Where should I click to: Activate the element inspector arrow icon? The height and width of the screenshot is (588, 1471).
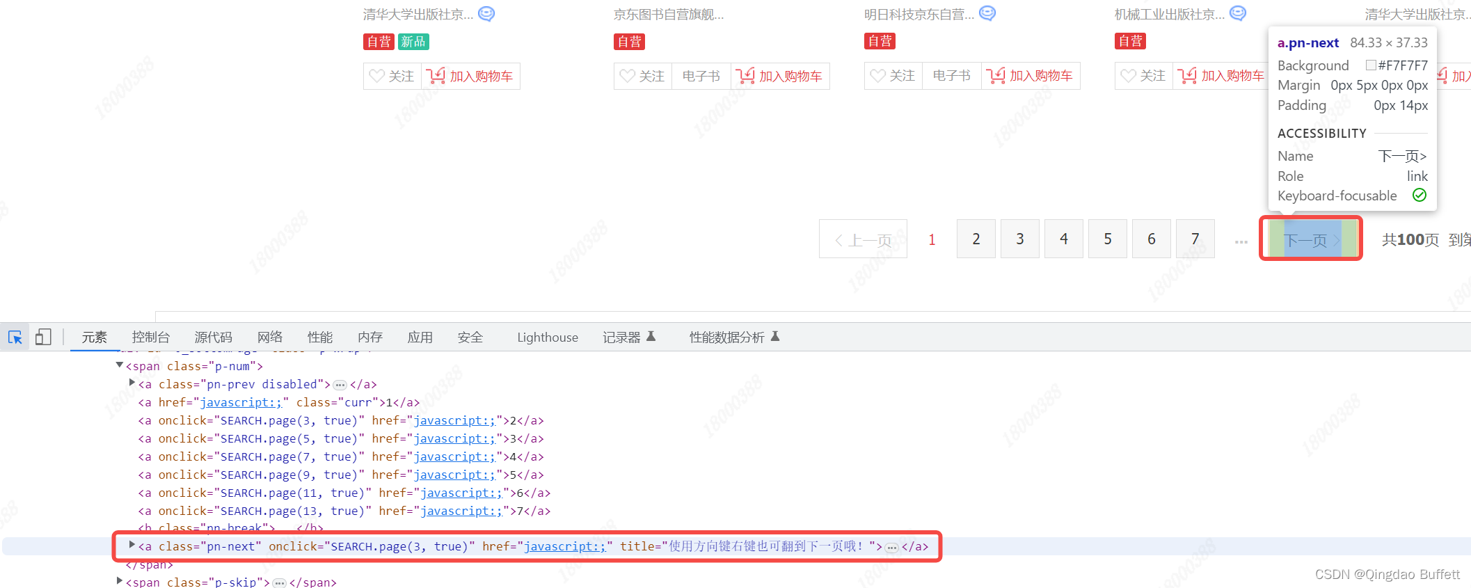[x=15, y=337]
